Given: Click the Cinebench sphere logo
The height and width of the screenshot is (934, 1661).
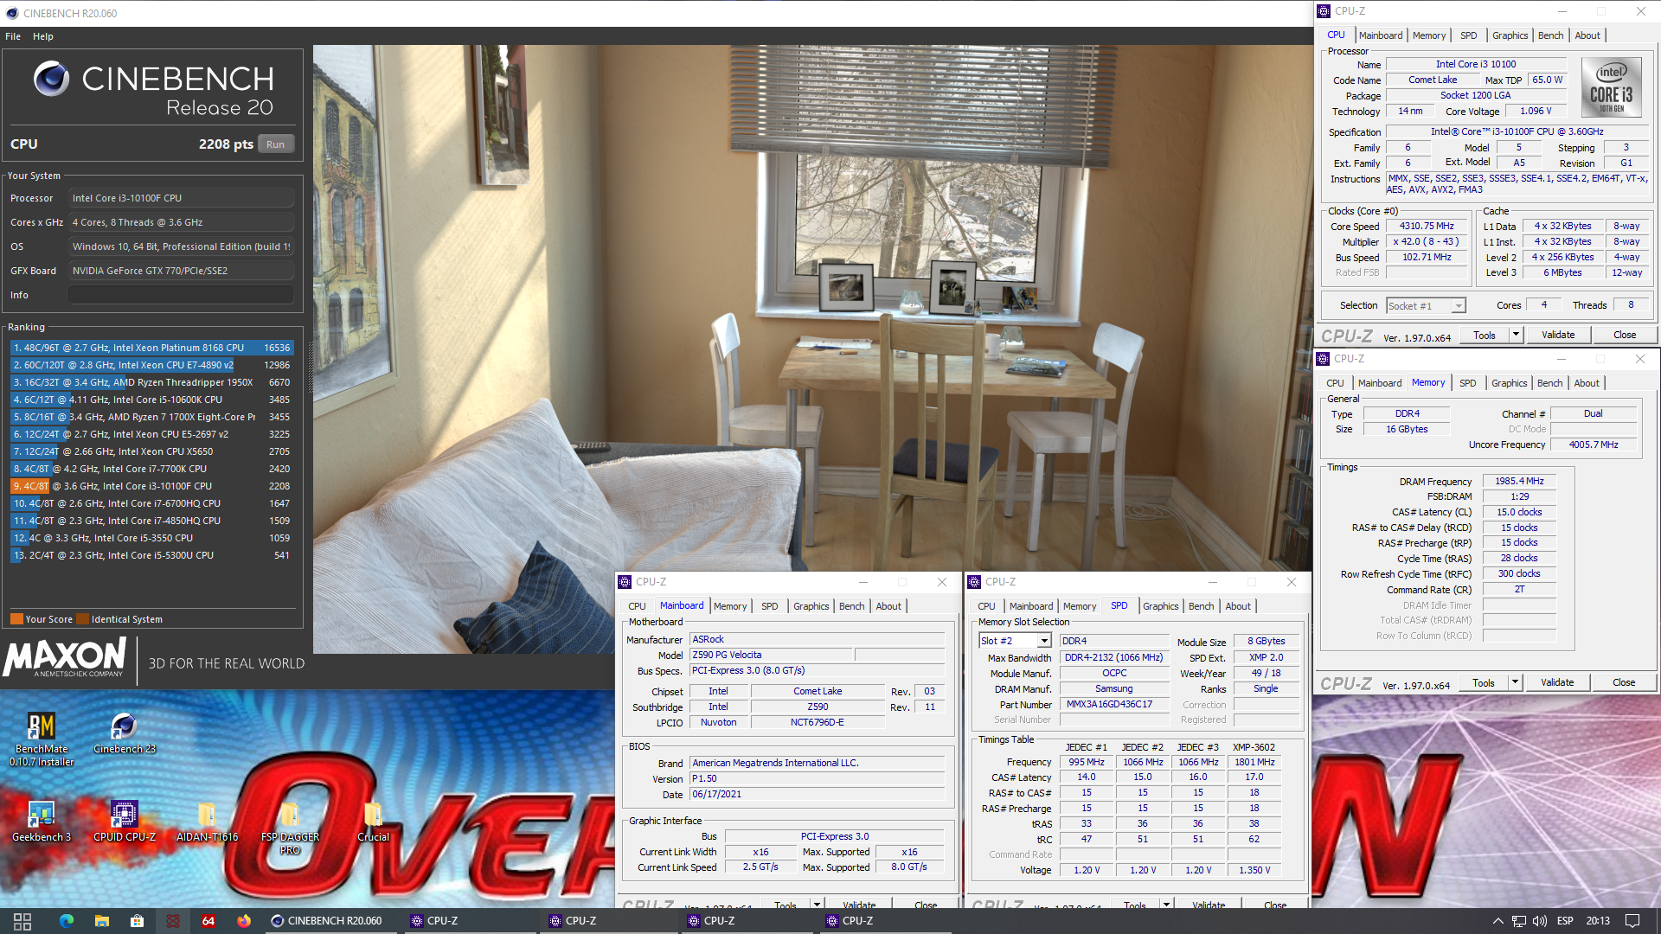Looking at the screenshot, I should [51, 79].
